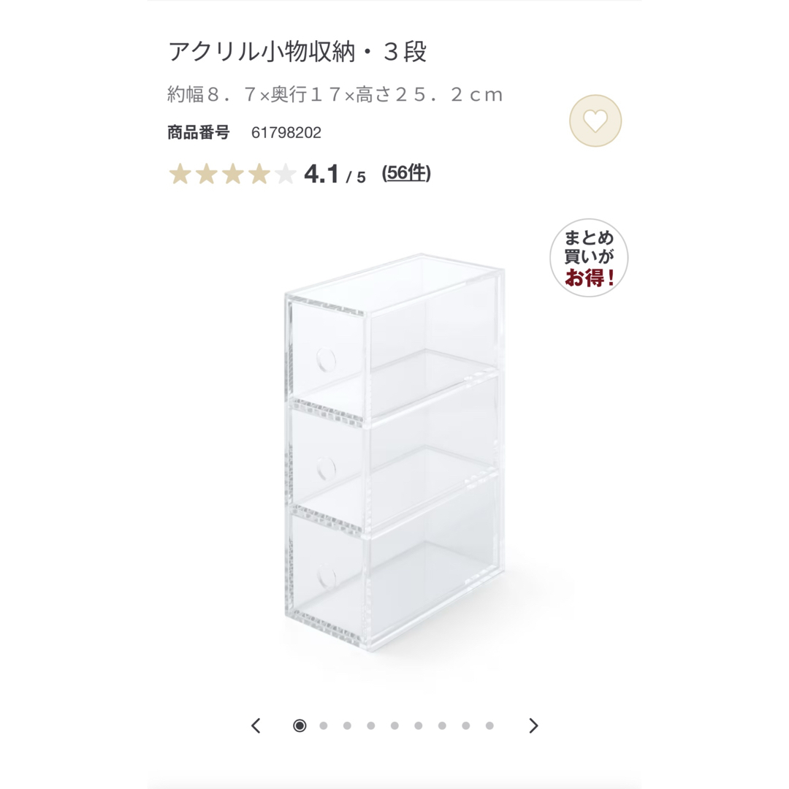Select the first carousel dot
789x789 pixels.
[x=300, y=725]
